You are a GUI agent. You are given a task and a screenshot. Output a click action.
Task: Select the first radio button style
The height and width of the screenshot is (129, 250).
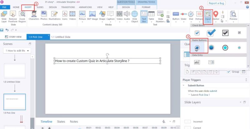[x=197, y=47]
